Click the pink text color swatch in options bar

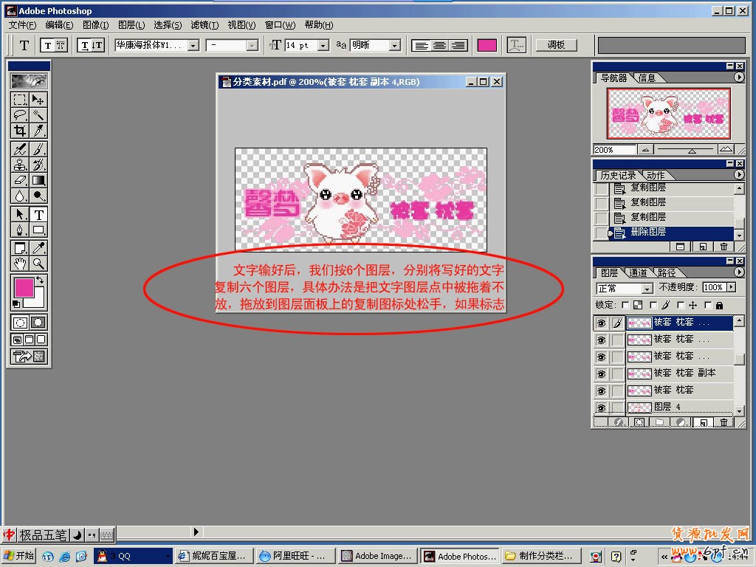pyautogui.click(x=487, y=45)
